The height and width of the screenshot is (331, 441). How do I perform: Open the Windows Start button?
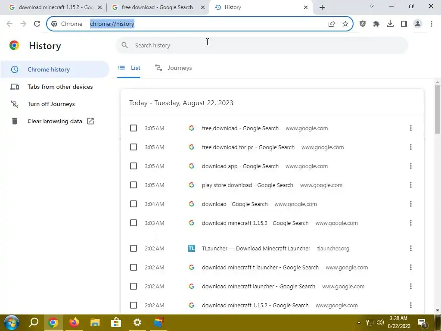[x=11, y=322]
